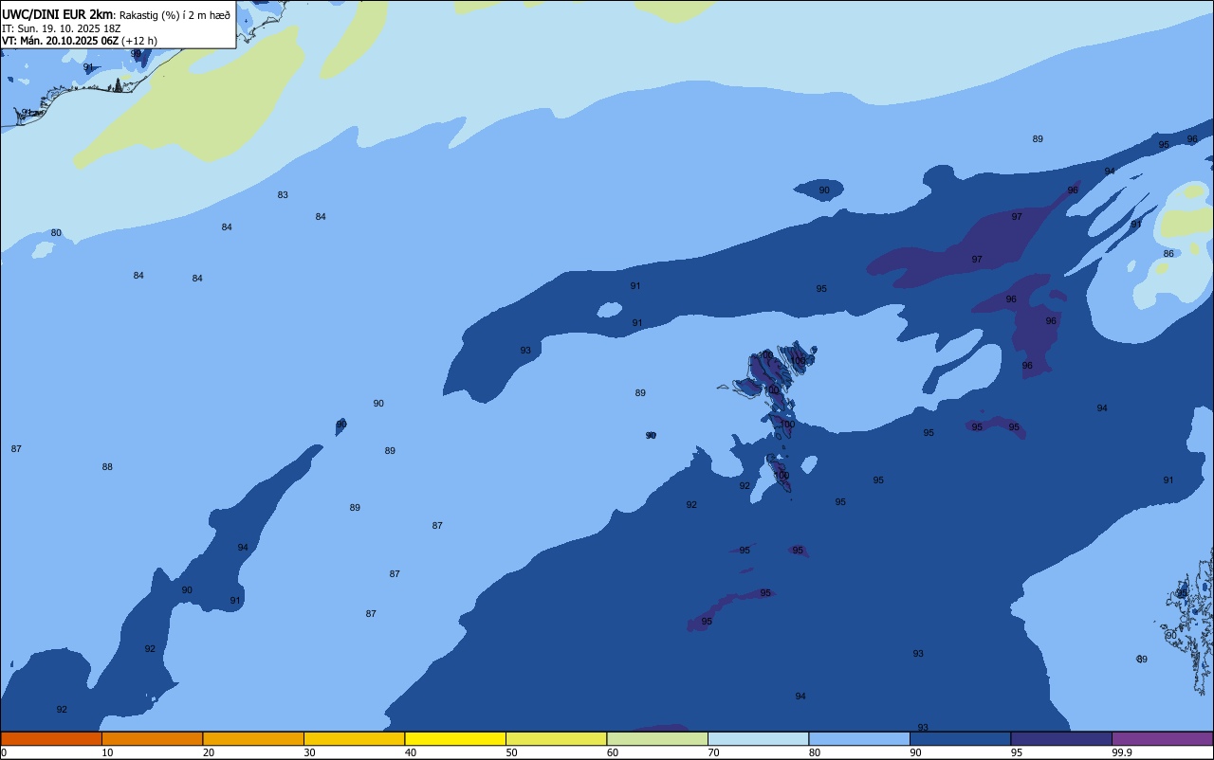
Task: Select the 30–40 legend color segment
Action: point(354,738)
